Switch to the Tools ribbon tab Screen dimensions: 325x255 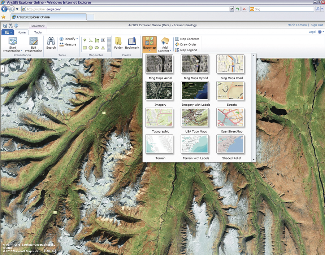38,32
